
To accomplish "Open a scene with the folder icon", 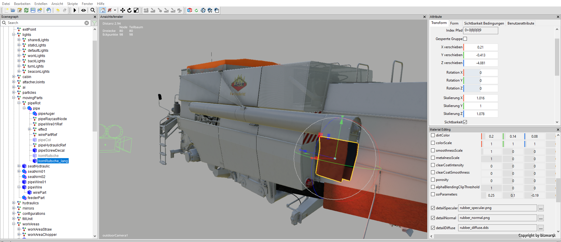I will [x=13, y=10].
